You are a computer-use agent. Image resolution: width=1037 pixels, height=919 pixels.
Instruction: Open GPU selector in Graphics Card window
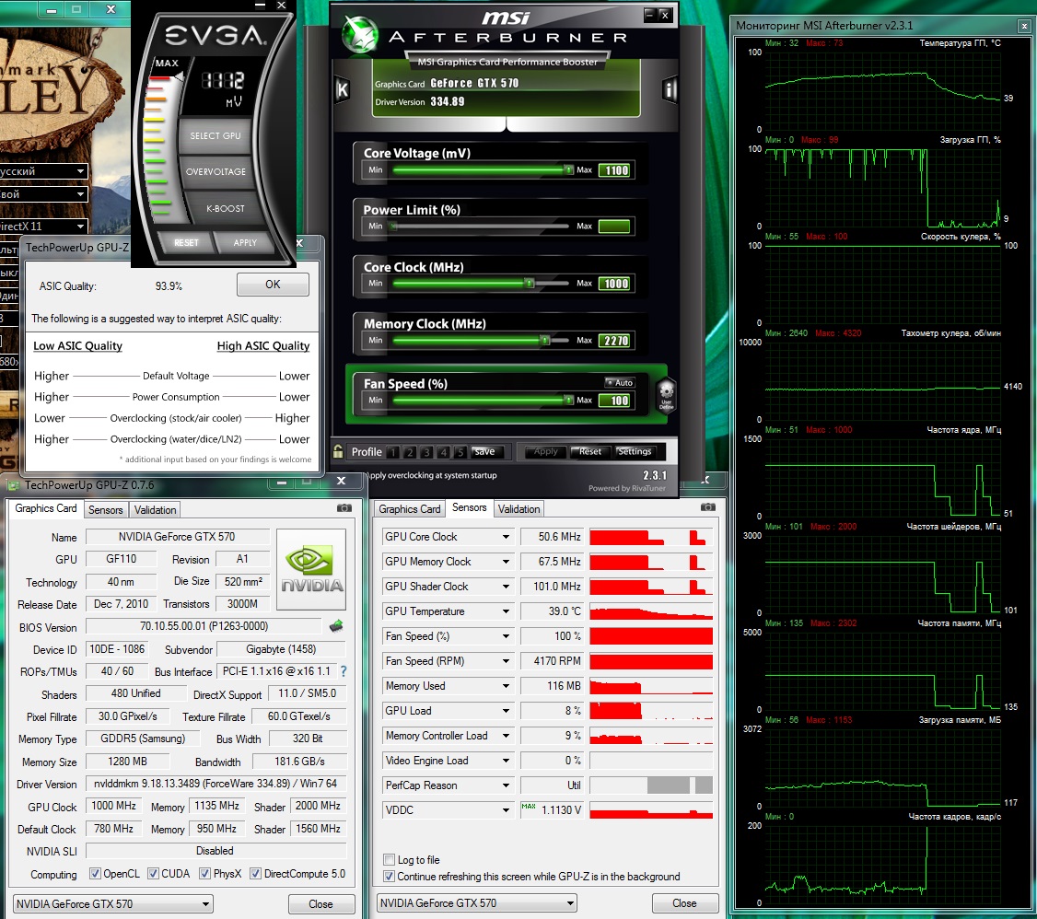click(x=112, y=903)
